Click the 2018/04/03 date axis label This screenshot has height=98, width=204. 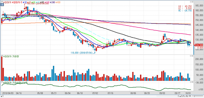point(8,93)
